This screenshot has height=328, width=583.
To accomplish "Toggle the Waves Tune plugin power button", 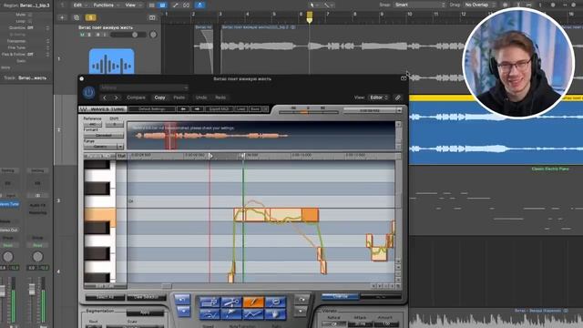I will pos(88,92).
